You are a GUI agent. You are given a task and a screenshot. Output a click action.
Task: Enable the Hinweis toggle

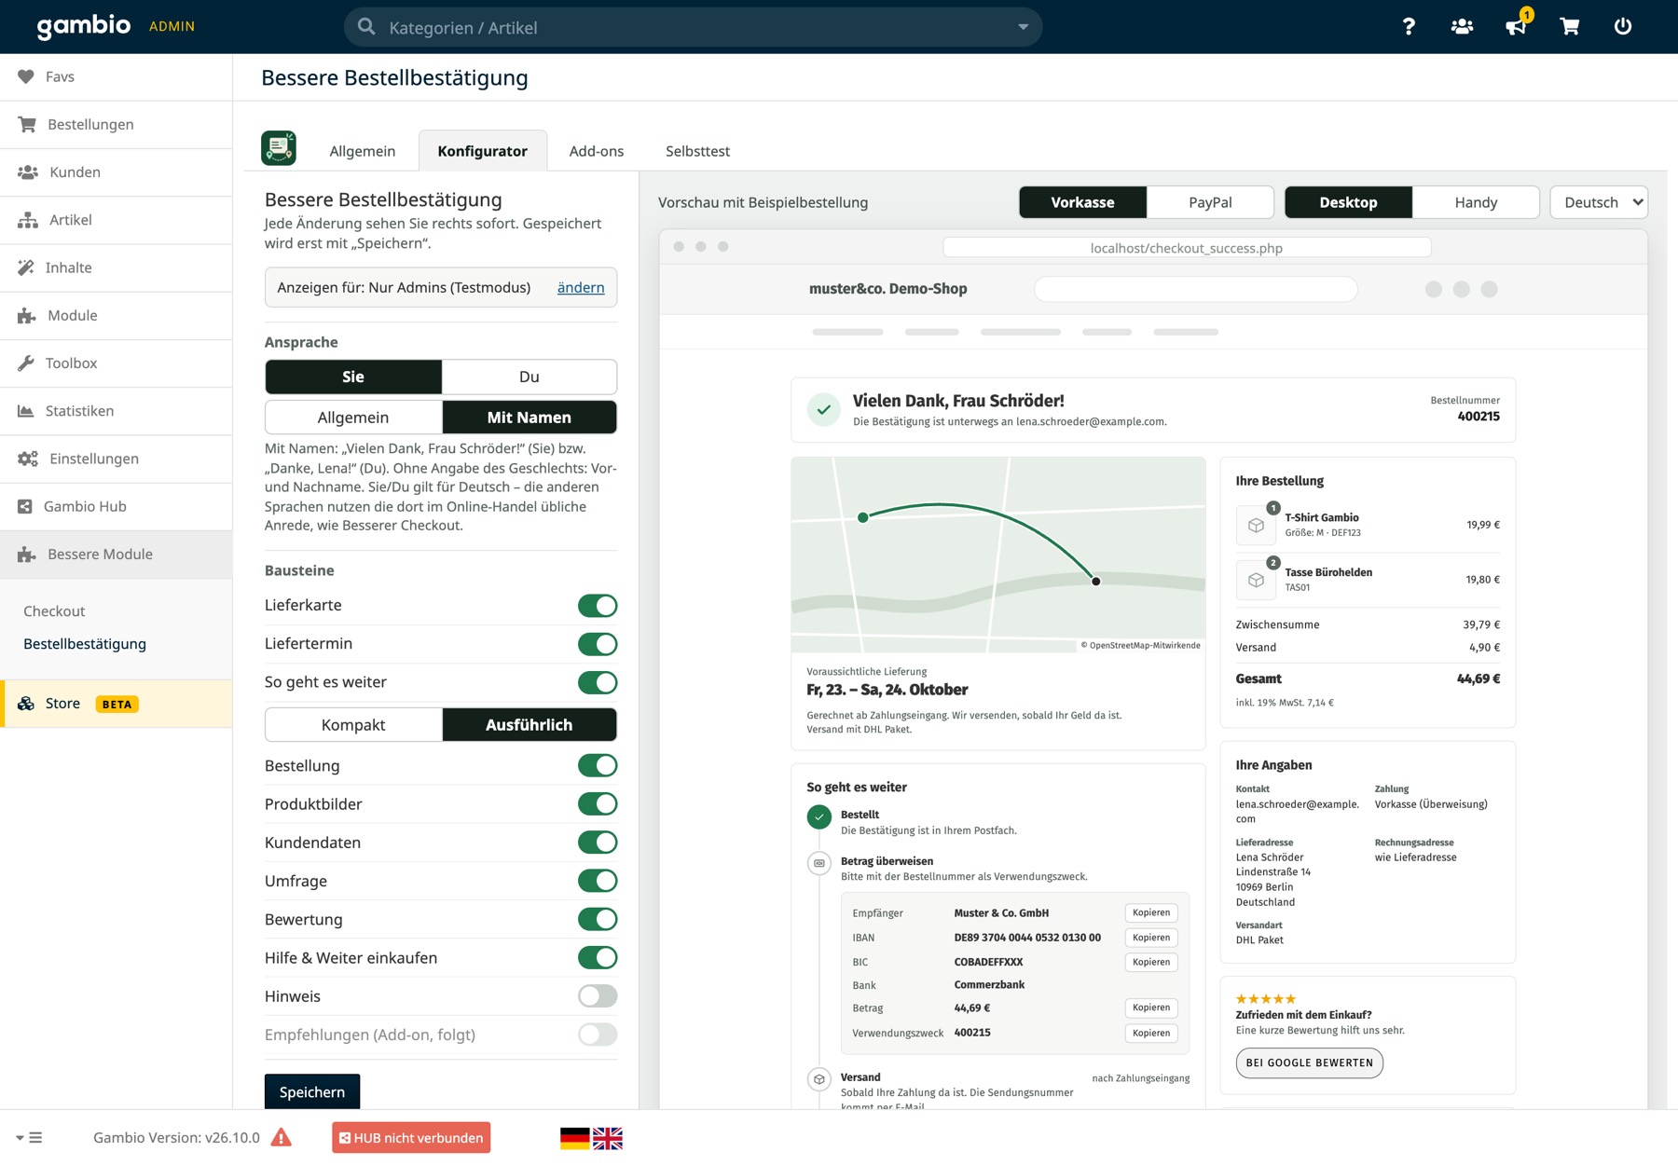pyautogui.click(x=598, y=996)
